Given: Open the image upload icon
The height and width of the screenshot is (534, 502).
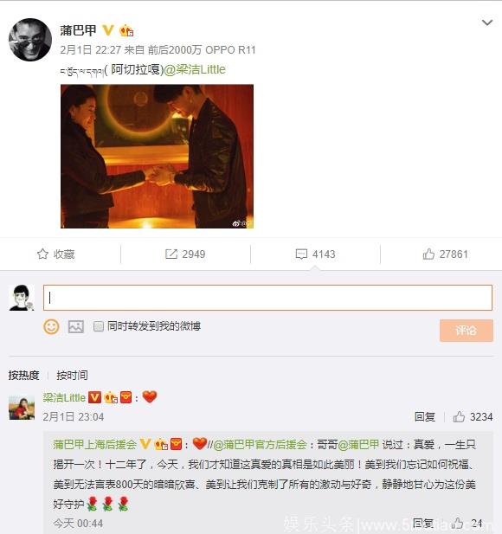Looking at the screenshot, I should pyautogui.click(x=76, y=326).
